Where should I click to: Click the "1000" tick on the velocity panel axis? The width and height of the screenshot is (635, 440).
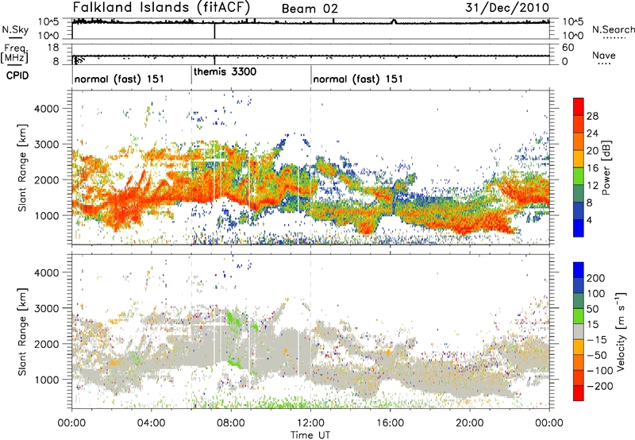tap(47, 380)
